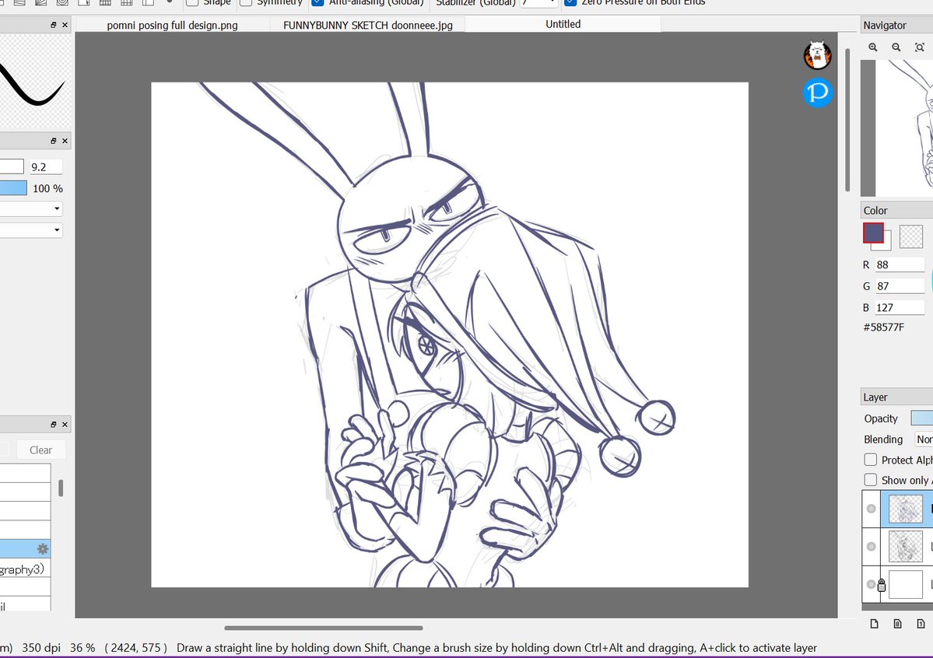Click the 36 % zoom status text

(x=82, y=647)
